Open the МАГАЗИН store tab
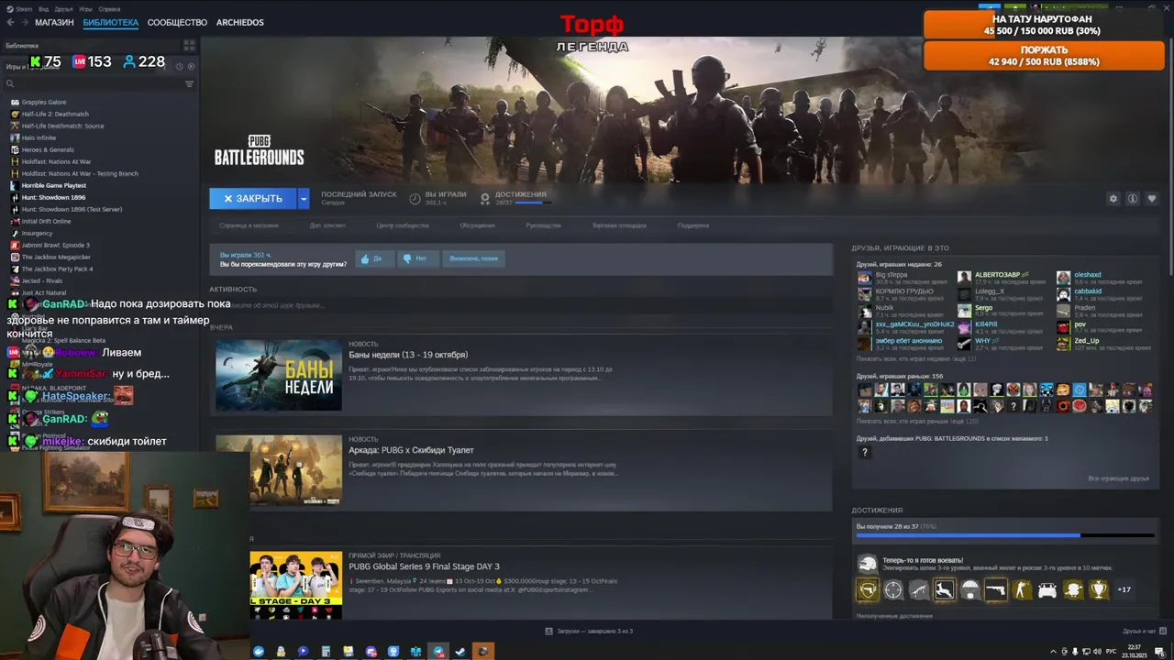Image resolution: width=1174 pixels, height=660 pixels. pyautogui.click(x=54, y=22)
